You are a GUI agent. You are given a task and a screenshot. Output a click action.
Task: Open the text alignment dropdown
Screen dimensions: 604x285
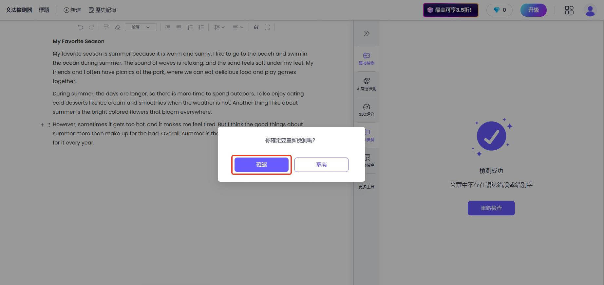238,27
